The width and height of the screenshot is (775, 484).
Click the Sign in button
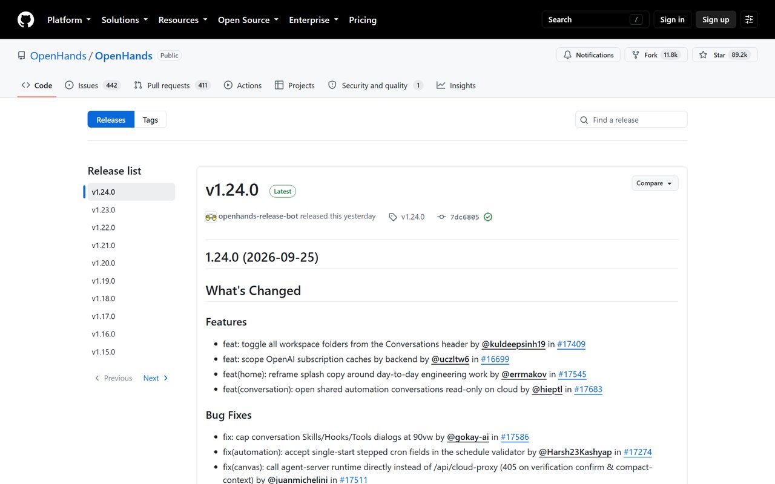coord(672,20)
